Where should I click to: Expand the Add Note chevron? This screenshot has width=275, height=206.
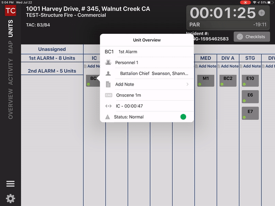tap(187, 84)
